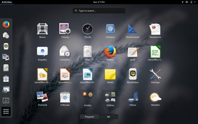
Task: Open Software from the dash
Action: point(6,79)
